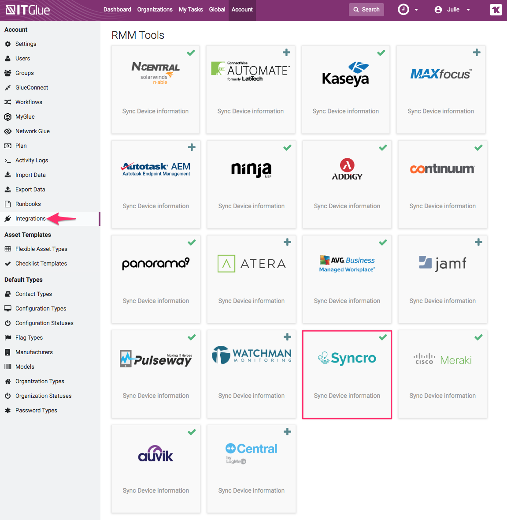The height and width of the screenshot is (520, 507).
Task: Click the Search field in header
Action: 366,10
